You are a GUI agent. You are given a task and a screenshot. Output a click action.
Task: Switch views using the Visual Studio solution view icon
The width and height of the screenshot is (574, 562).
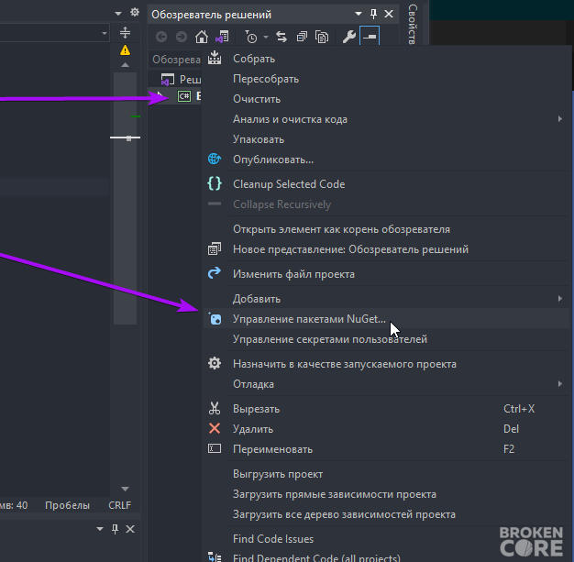[222, 37]
